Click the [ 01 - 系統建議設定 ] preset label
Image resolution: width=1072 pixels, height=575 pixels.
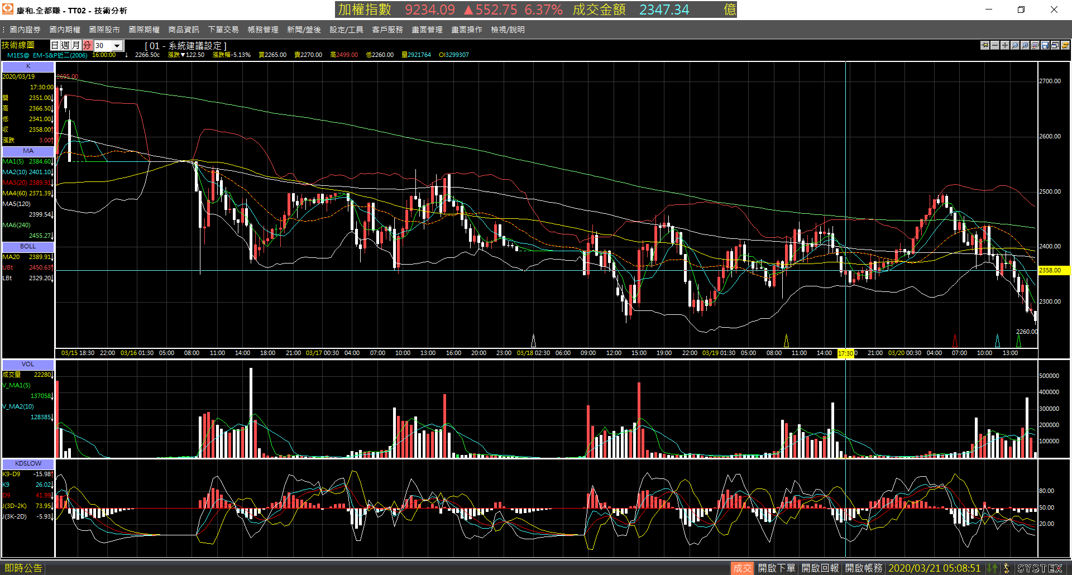[x=186, y=46]
